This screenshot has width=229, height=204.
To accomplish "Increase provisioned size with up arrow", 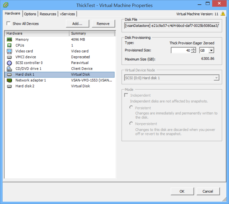I will pos(194,49).
